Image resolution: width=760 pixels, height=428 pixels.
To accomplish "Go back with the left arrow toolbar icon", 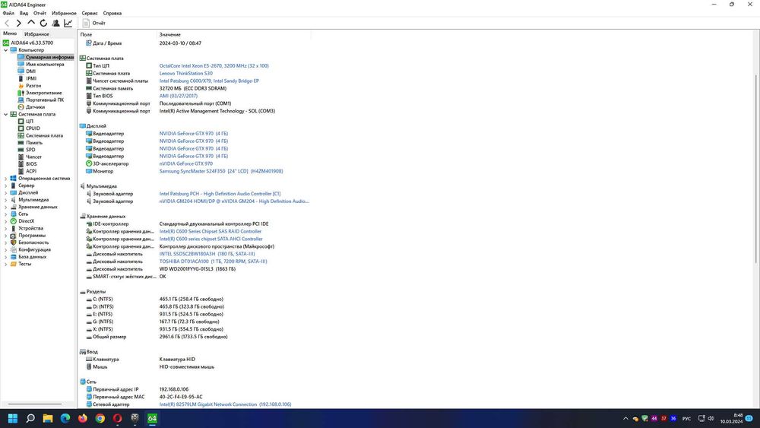I will (7, 23).
